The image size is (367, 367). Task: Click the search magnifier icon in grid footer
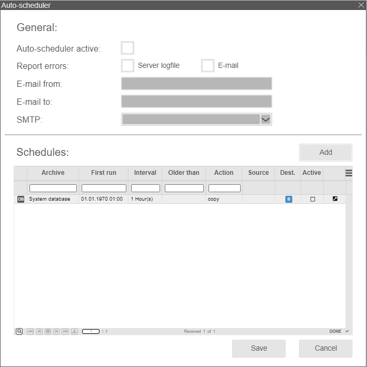coord(19,331)
